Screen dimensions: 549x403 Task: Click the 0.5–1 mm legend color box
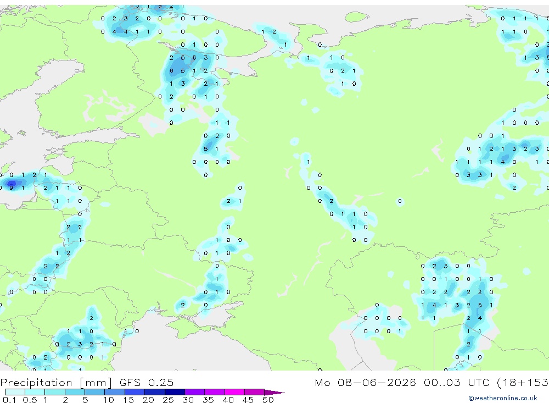coord(35,392)
